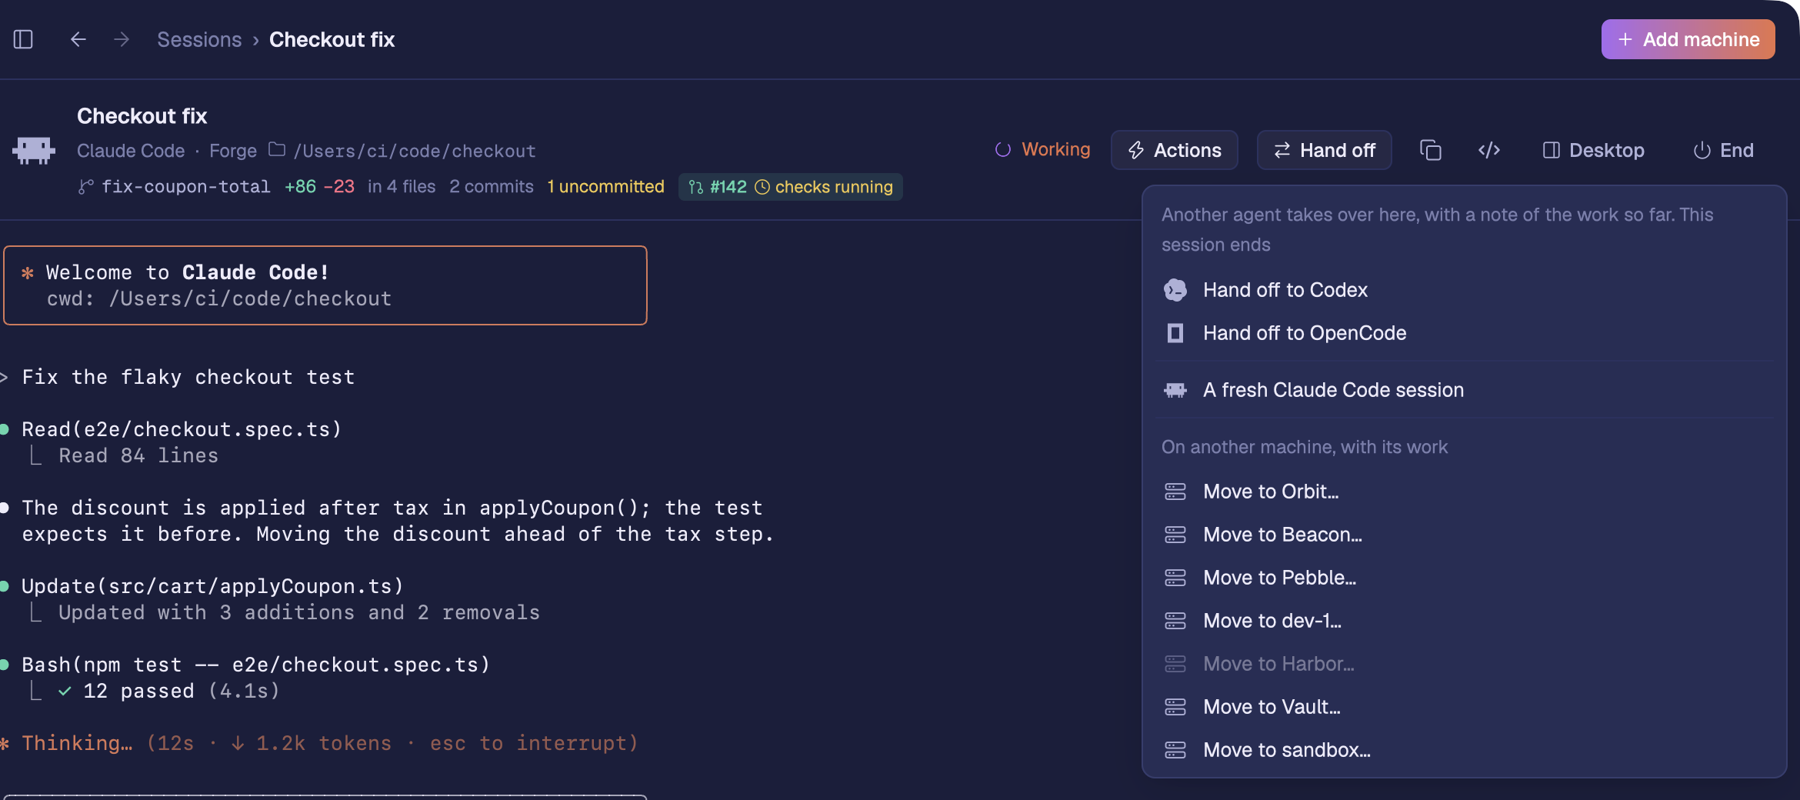Click the fix-coupon-total branch name
Viewport: 1800px width, 800px height.
pyautogui.click(x=186, y=186)
